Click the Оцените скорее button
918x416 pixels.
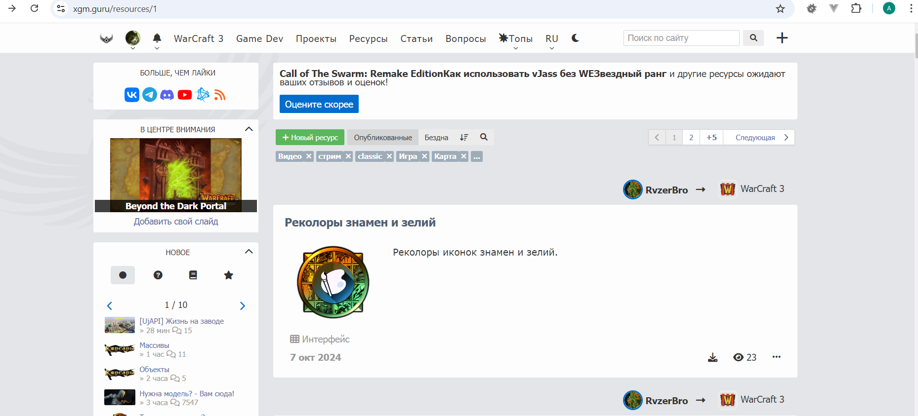click(x=319, y=104)
